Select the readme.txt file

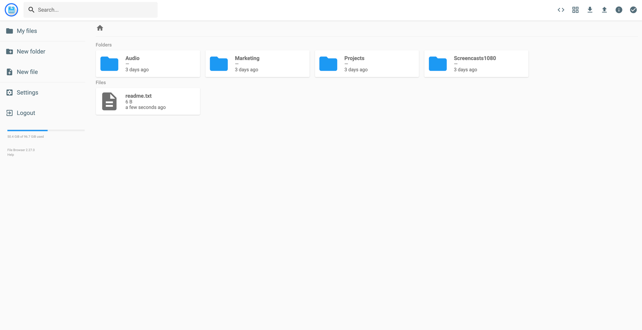click(x=148, y=101)
